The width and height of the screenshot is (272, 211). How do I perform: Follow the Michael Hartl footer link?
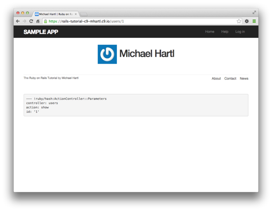[70, 78]
